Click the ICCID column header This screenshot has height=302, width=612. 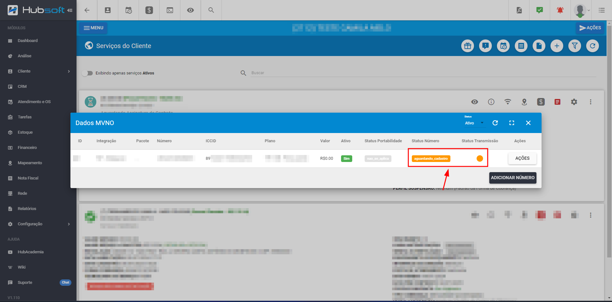(211, 141)
